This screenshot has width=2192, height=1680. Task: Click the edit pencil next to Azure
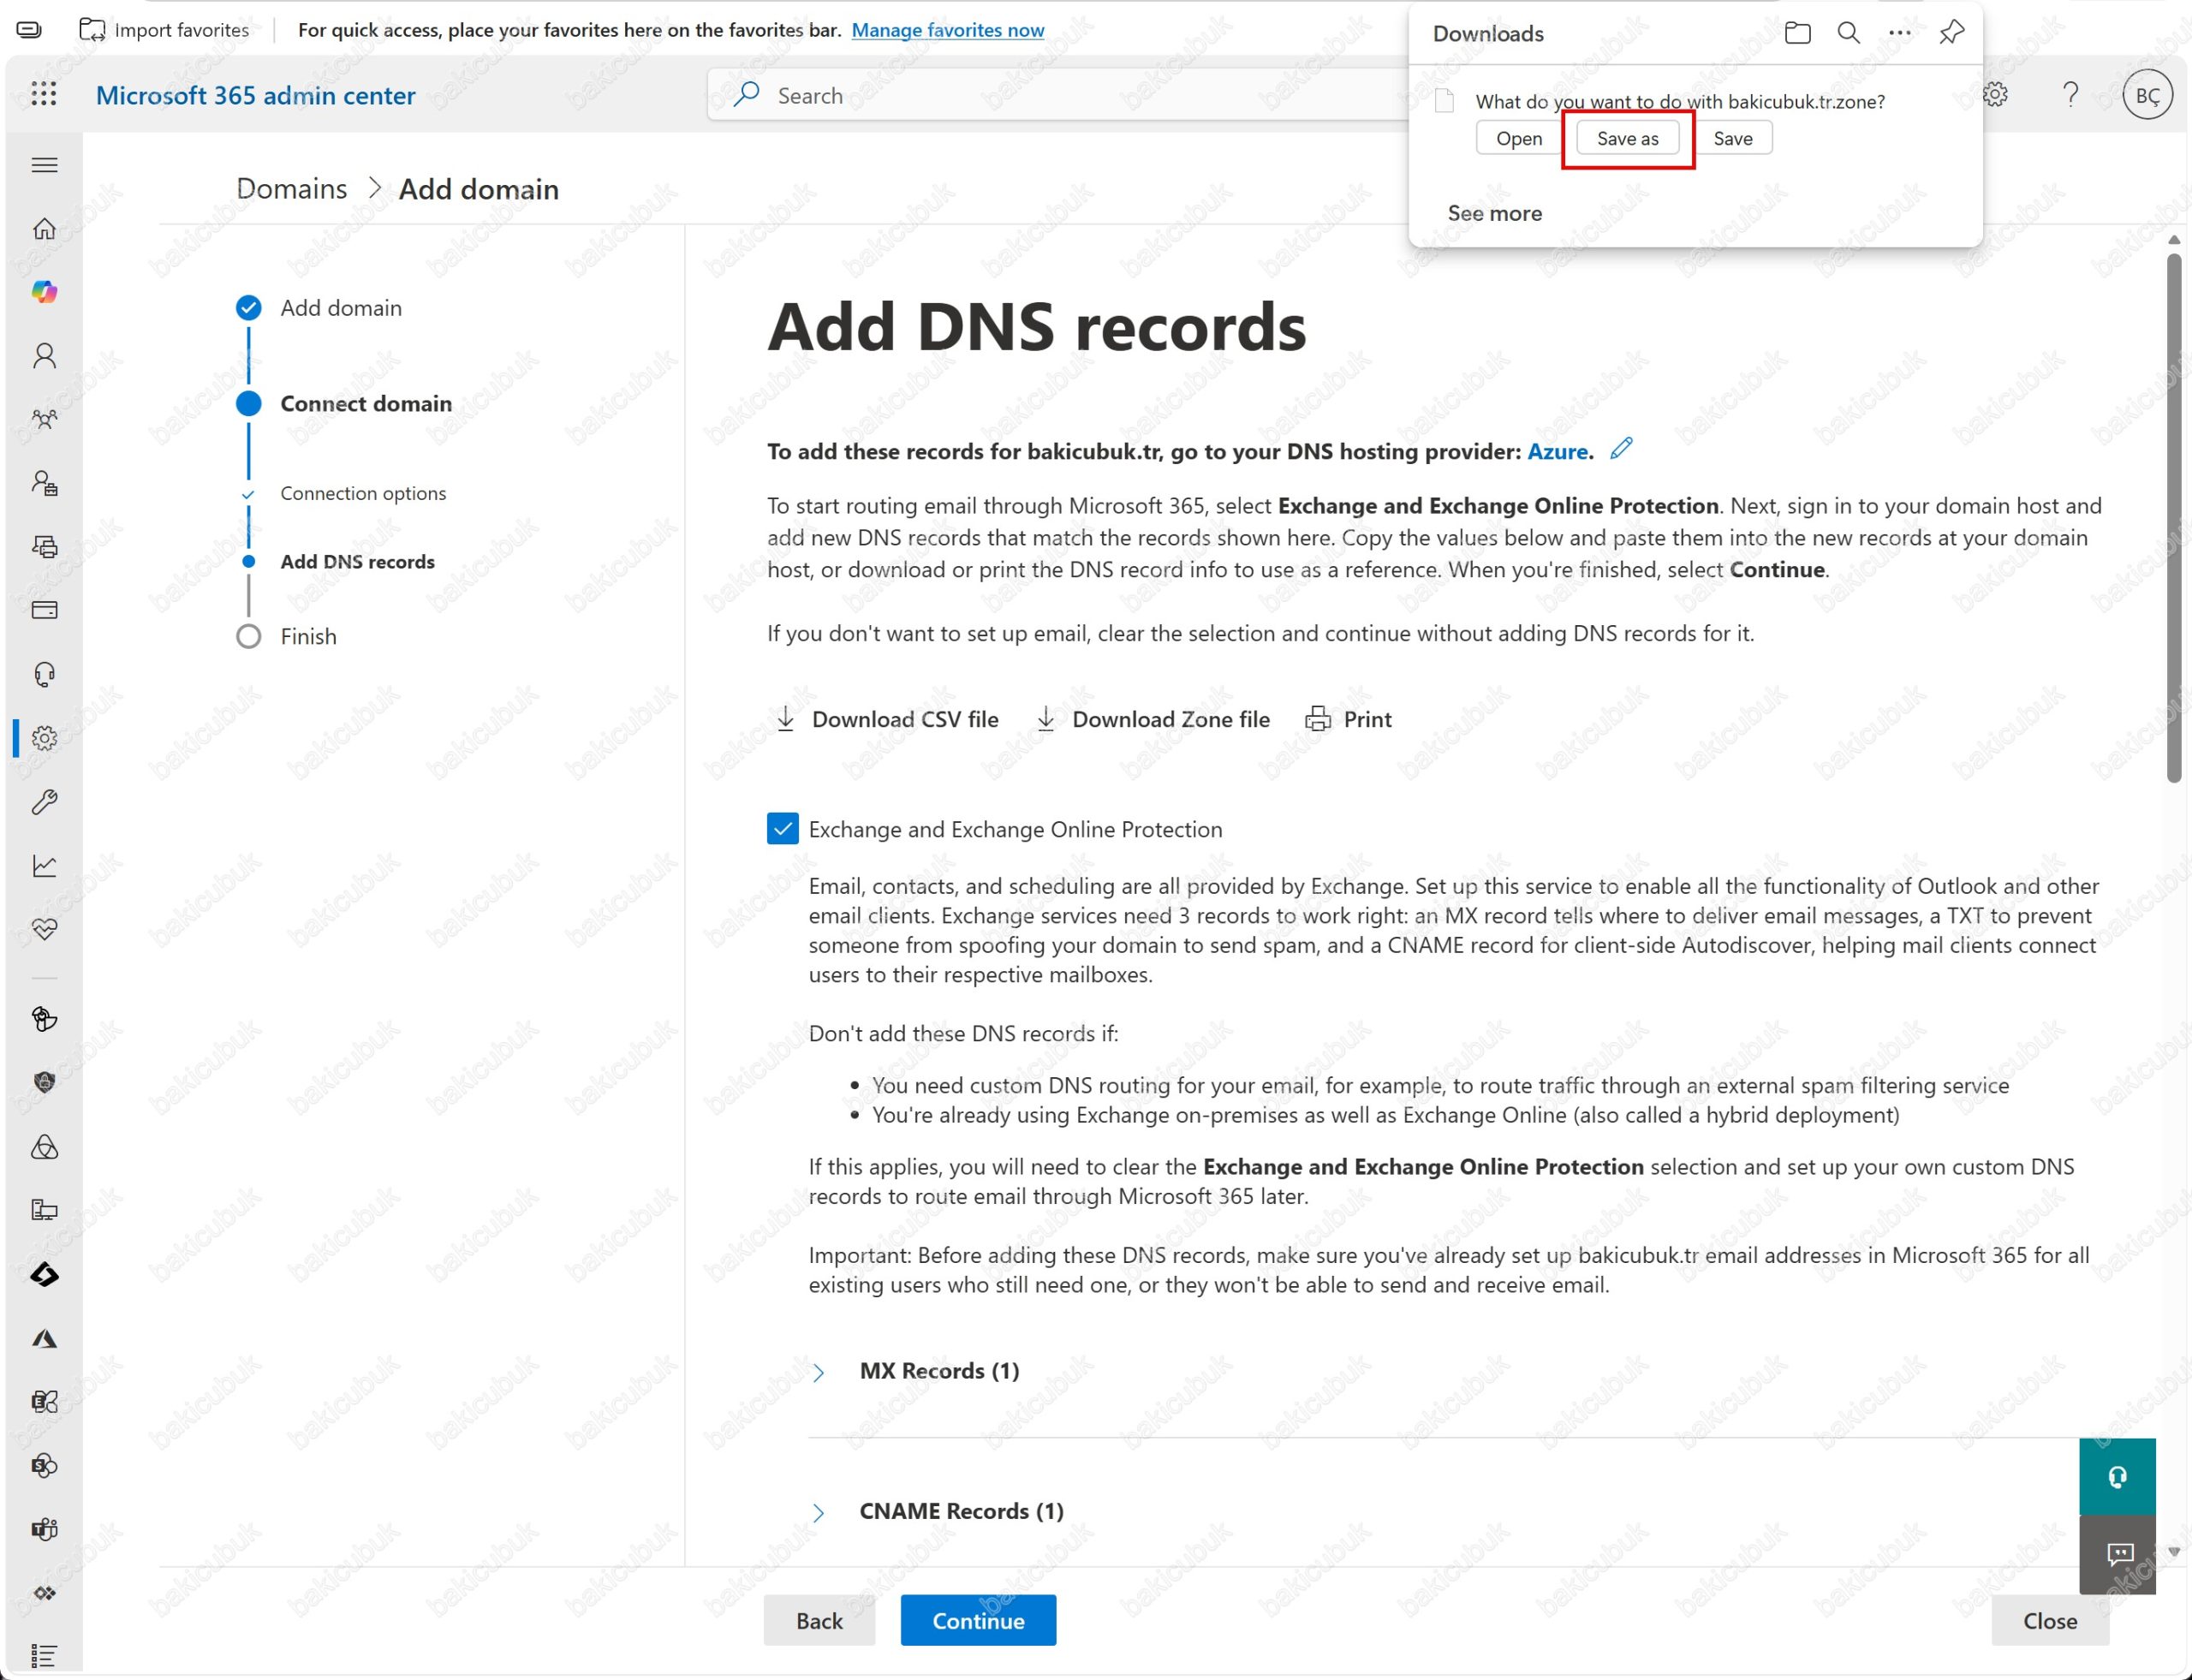coord(1621,449)
